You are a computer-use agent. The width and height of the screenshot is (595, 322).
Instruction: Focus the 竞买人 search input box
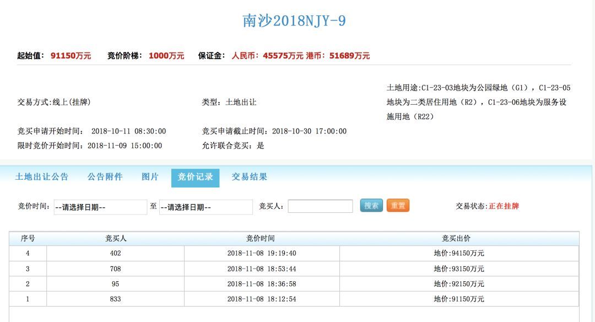(x=320, y=206)
